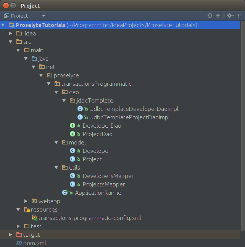Expand the .idea folder

pos(11,34)
